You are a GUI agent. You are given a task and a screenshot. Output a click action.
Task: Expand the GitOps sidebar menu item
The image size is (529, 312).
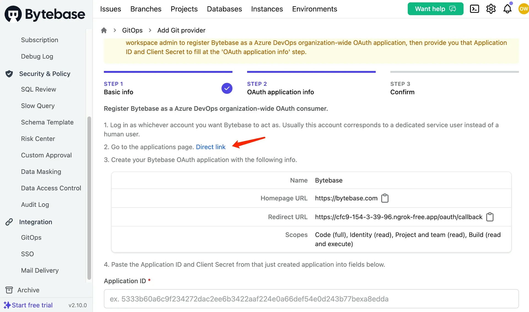coord(31,237)
